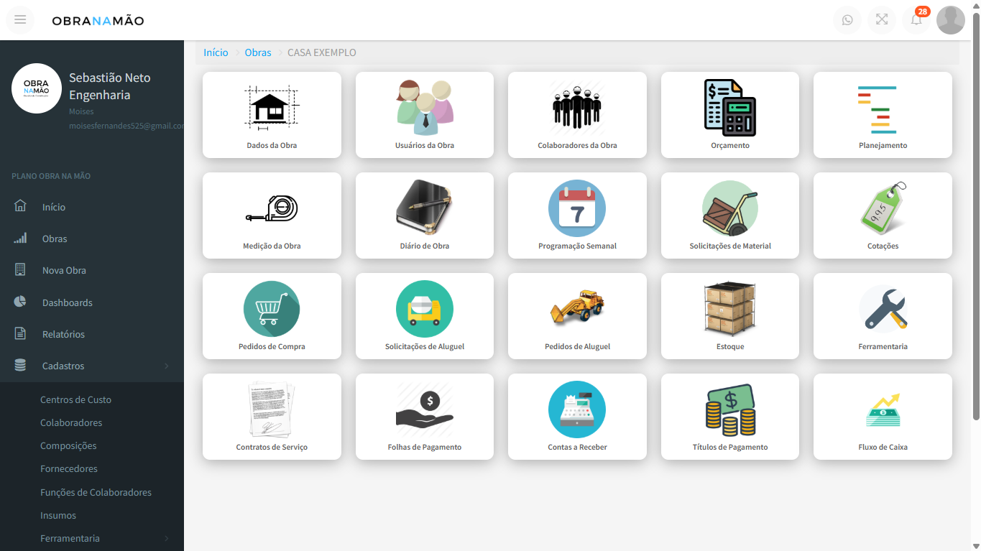981x551 pixels.
Task: Open the Solicitações de Material cart icon
Action: (x=730, y=208)
